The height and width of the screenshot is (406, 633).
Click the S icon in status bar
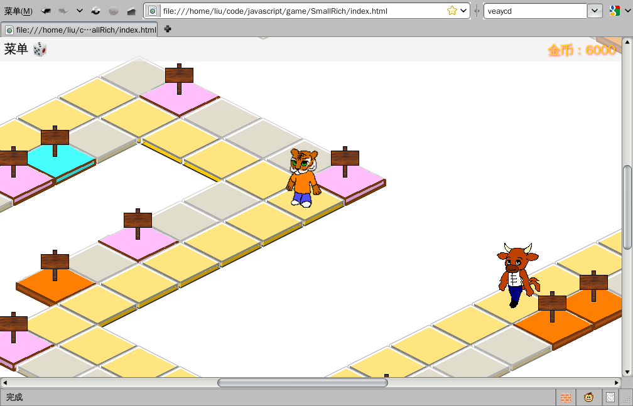tap(610, 397)
